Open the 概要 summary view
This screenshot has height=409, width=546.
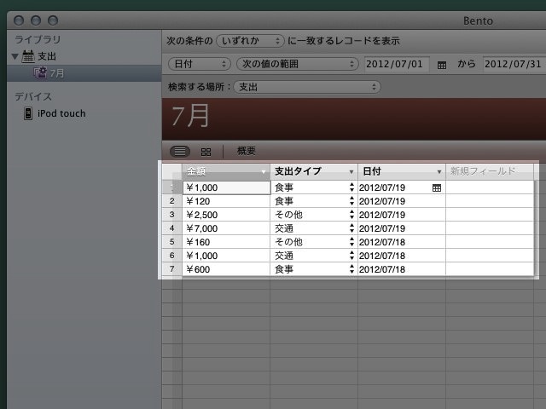(x=247, y=151)
